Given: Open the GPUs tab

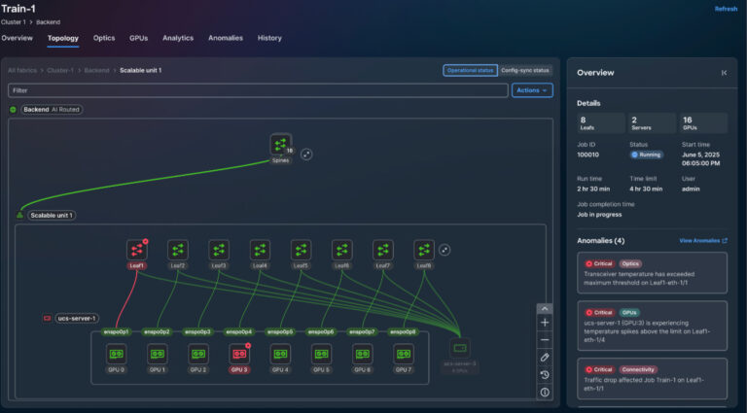Looking at the screenshot, I should click(x=138, y=38).
